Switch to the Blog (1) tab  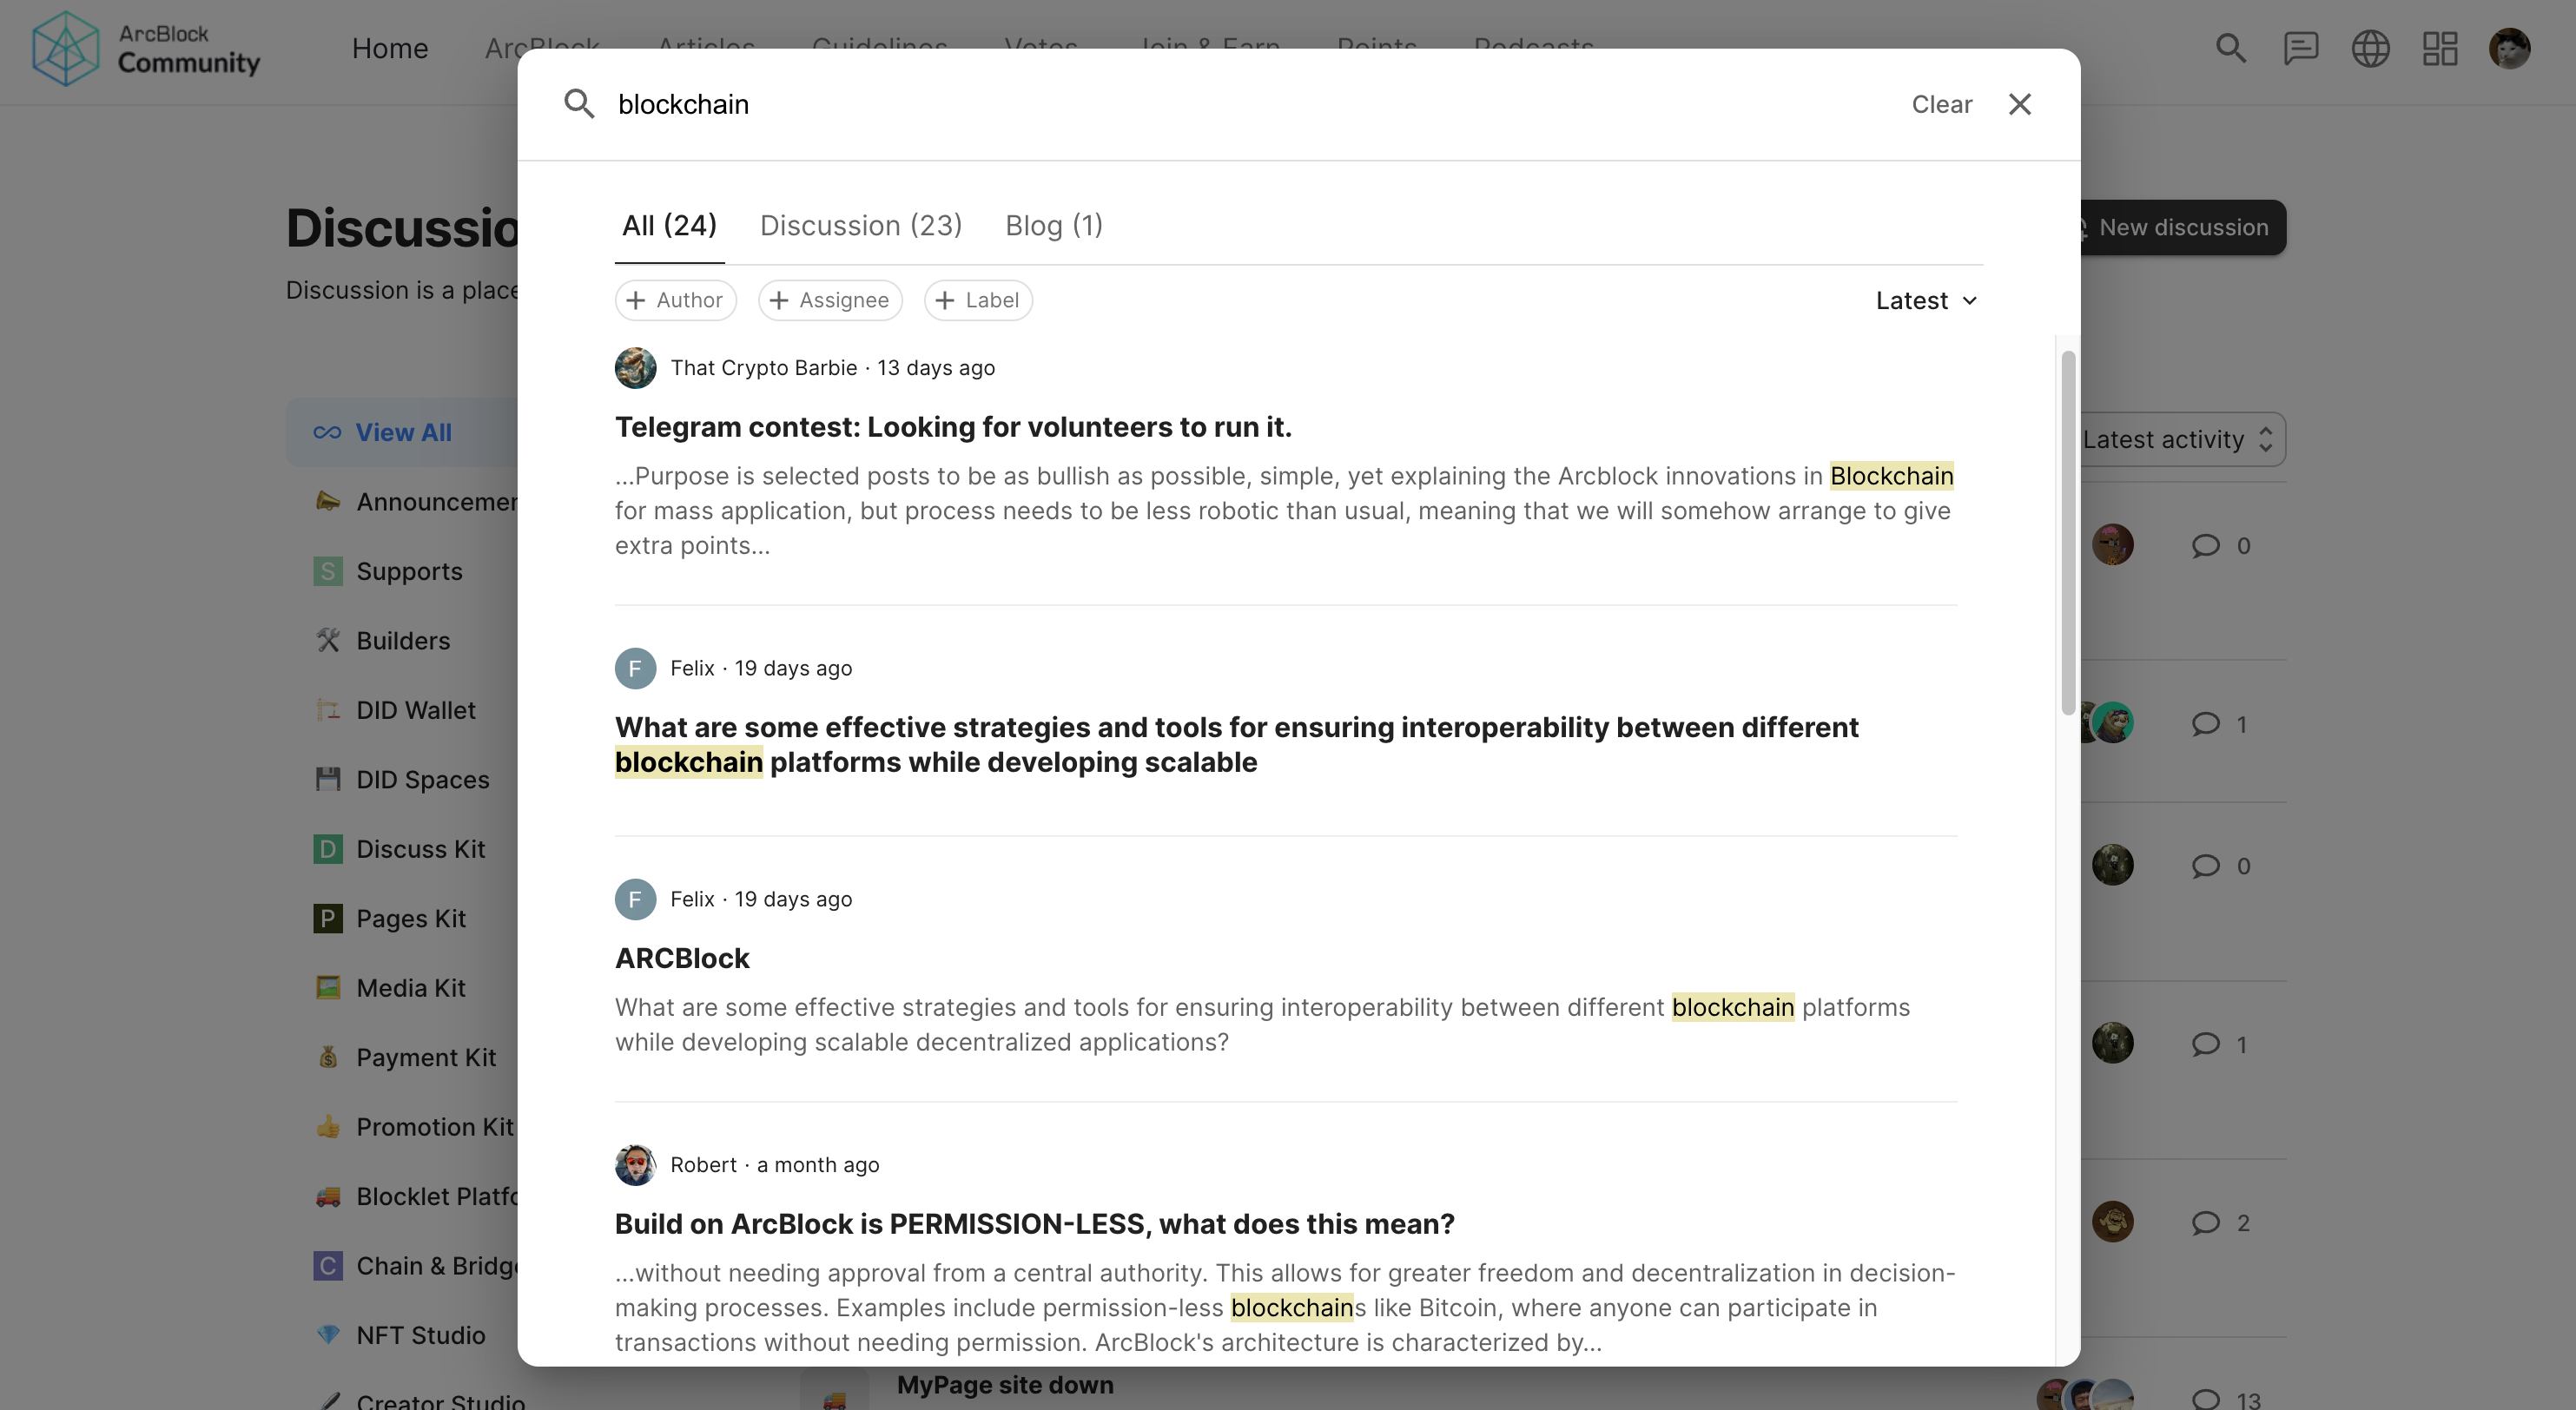1053,226
